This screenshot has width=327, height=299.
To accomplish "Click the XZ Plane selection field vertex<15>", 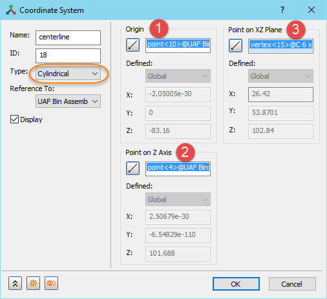I will point(280,46).
